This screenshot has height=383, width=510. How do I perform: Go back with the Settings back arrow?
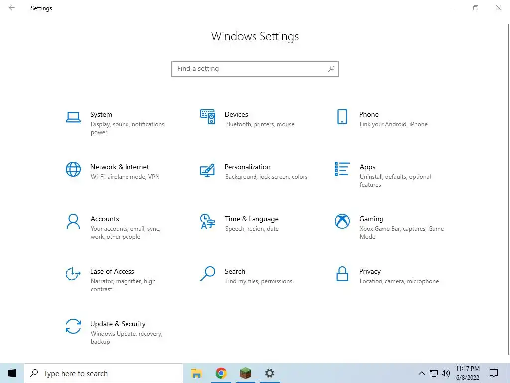(x=12, y=8)
